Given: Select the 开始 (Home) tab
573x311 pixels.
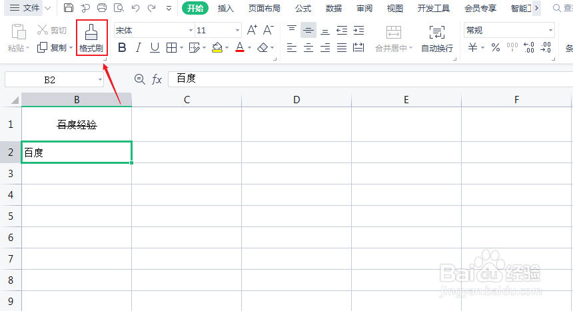Looking at the screenshot, I should click(x=195, y=8).
